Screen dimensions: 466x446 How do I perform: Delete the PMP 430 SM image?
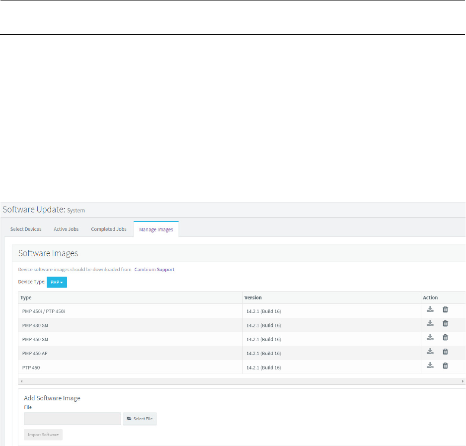pyautogui.click(x=445, y=323)
